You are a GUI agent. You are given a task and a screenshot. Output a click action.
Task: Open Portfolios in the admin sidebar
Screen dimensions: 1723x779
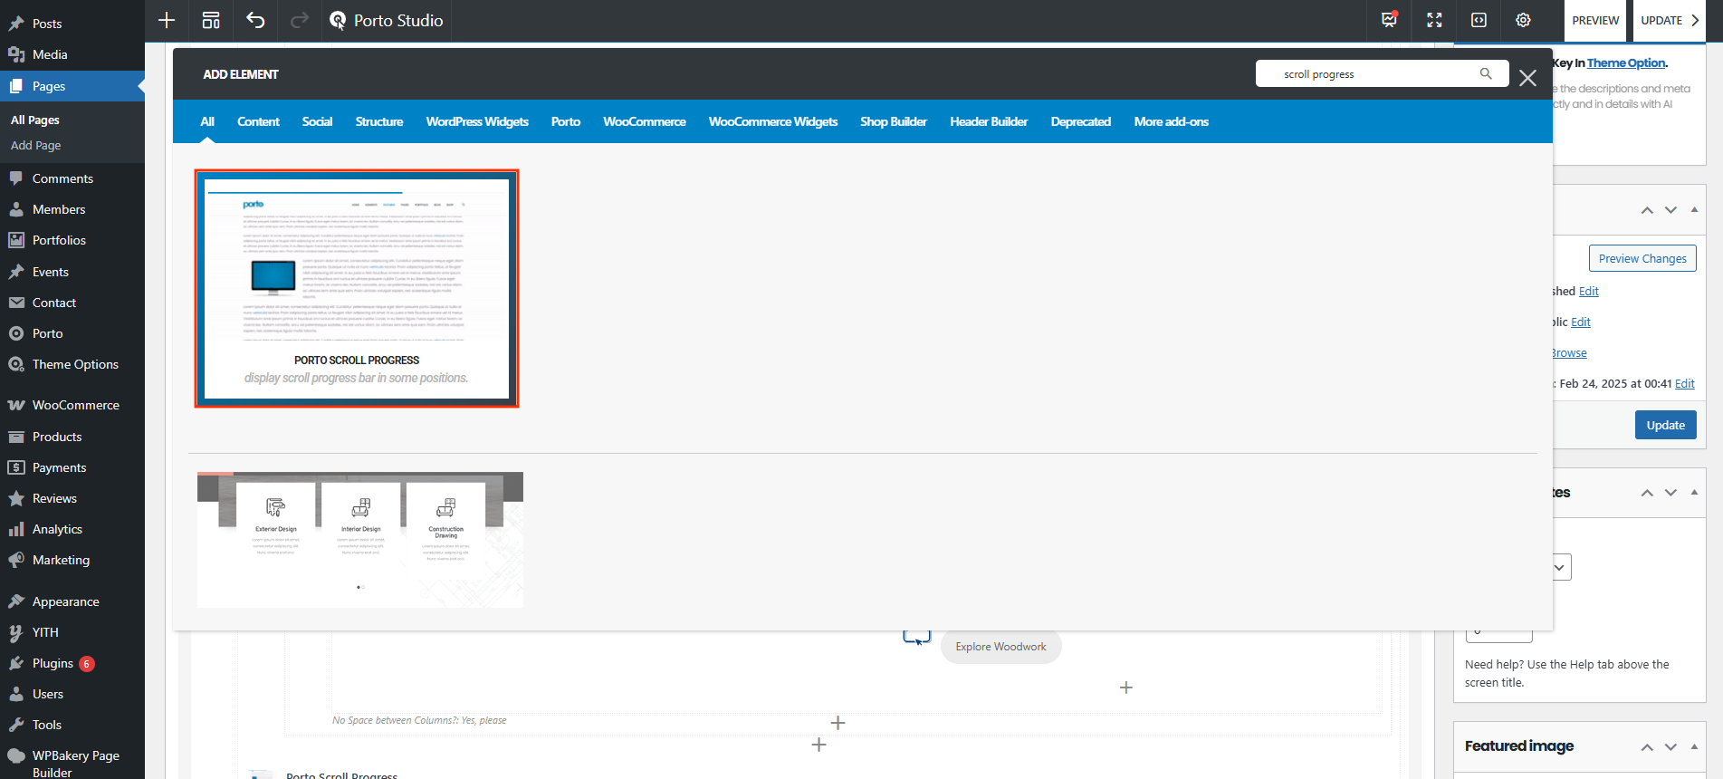point(59,240)
